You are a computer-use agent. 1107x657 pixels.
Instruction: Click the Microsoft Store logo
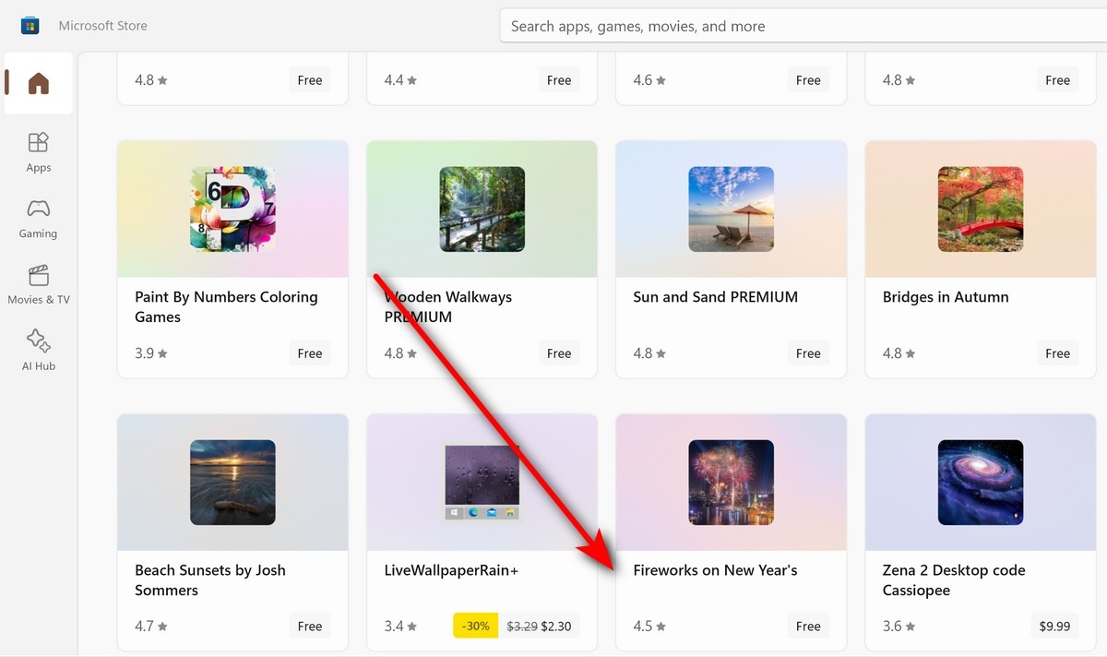(x=30, y=25)
